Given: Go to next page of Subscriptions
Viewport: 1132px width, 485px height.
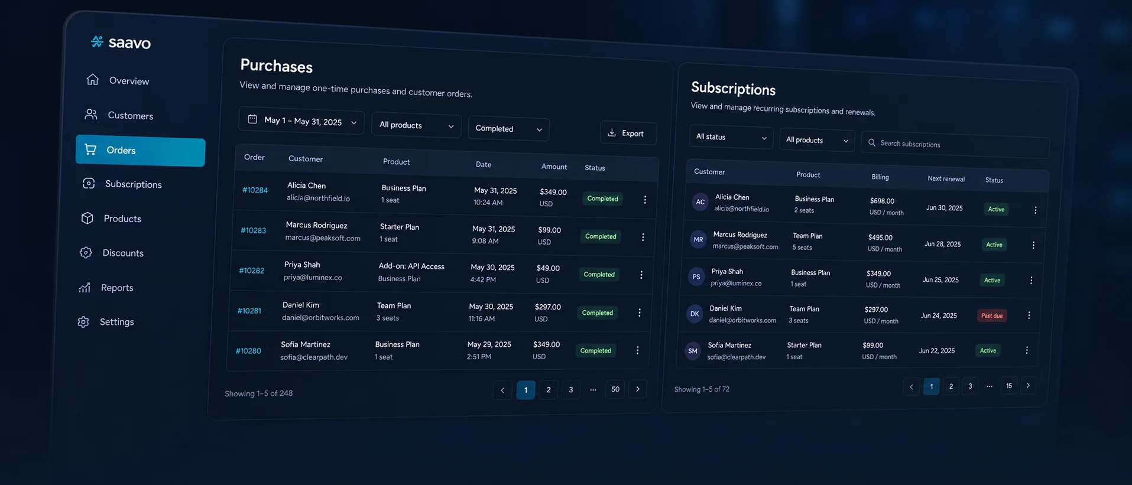Looking at the screenshot, I should (1029, 386).
